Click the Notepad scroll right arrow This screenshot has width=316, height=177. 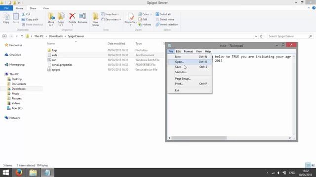(290, 138)
